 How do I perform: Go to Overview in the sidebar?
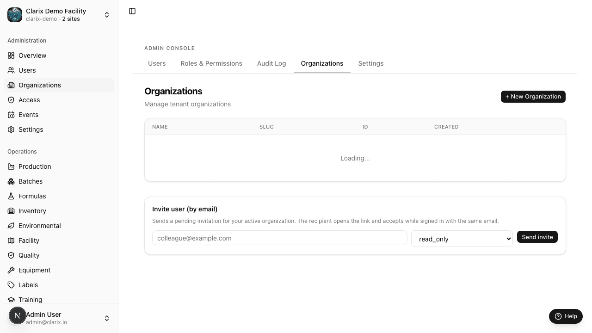coord(59,55)
